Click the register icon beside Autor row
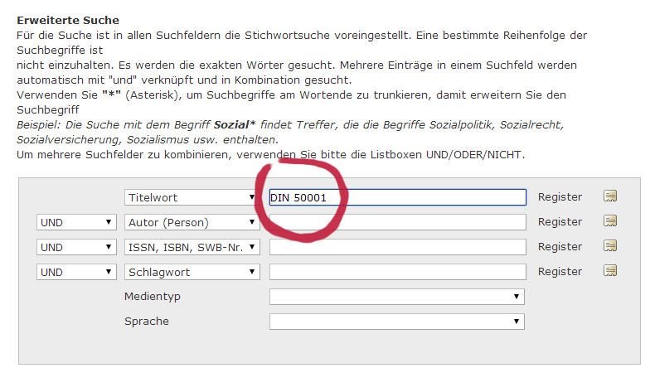650x368 pixels. [x=610, y=221]
